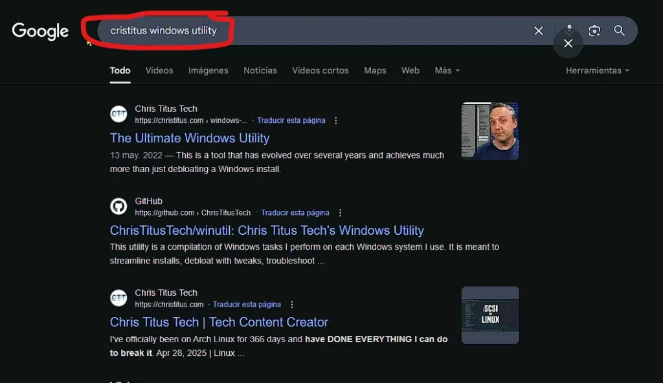This screenshot has height=383, width=663.
Task: Switch to the Videos tab
Action: pyautogui.click(x=159, y=71)
